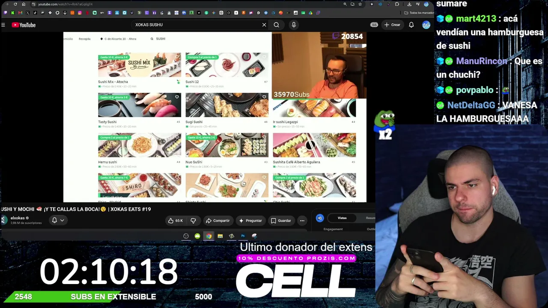Image resolution: width=548 pixels, height=308 pixels.
Task: Favorite Tasty Sushi with the heart icon
Action: point(177,97)
